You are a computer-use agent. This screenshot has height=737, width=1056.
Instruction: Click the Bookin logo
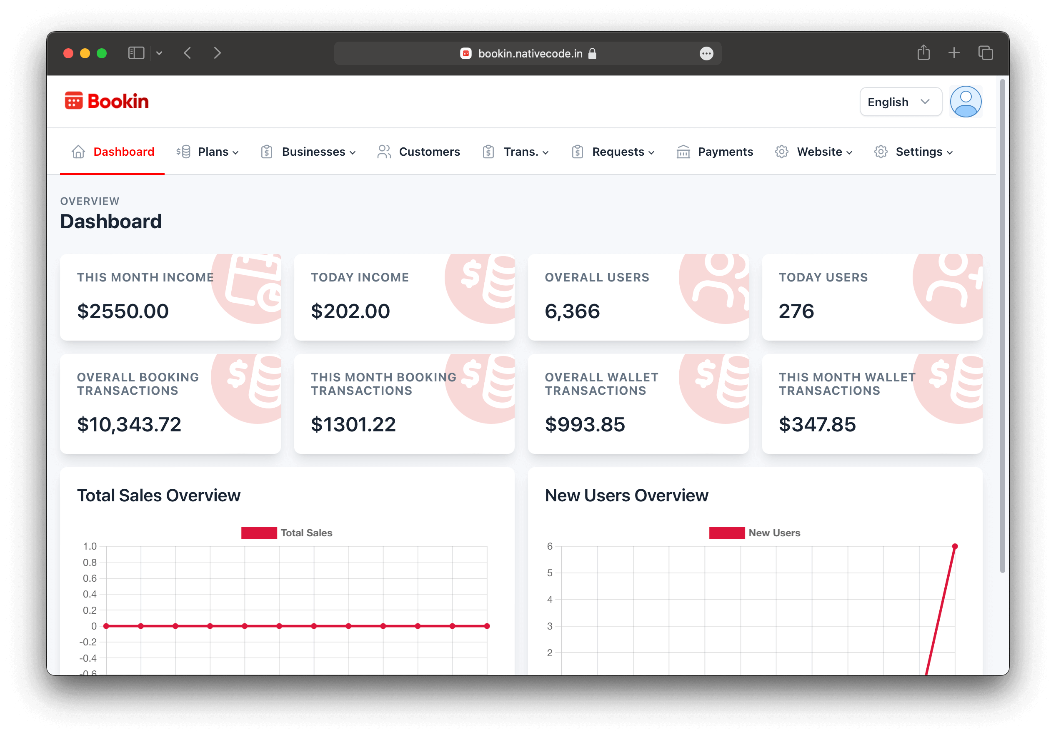tap(107, 101)
